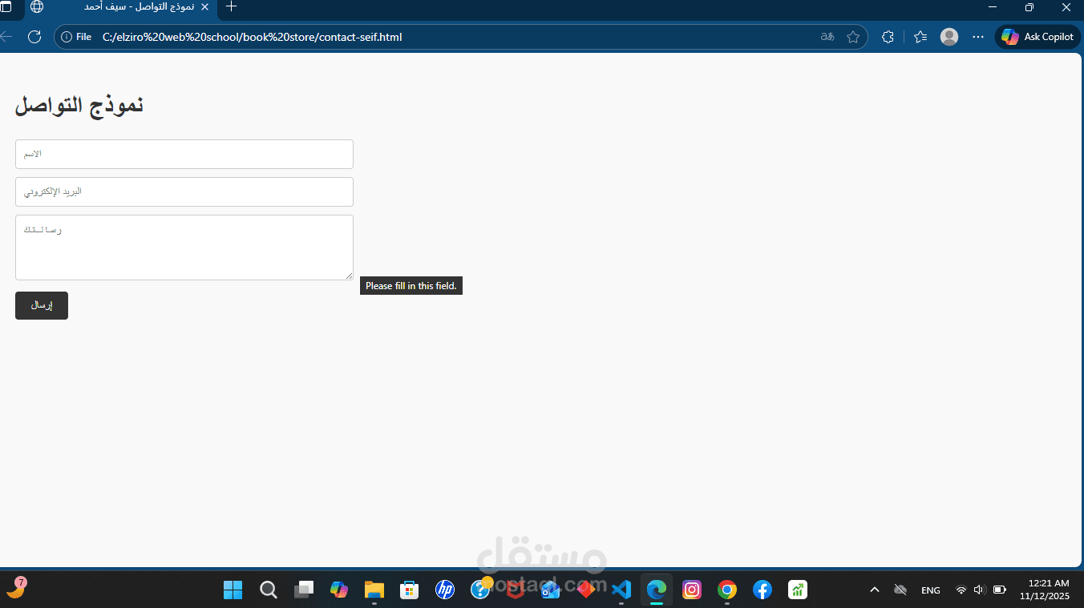Open Instagram from the taskbar
Viewport: 1084px width, 608px height.
(692, 590)
